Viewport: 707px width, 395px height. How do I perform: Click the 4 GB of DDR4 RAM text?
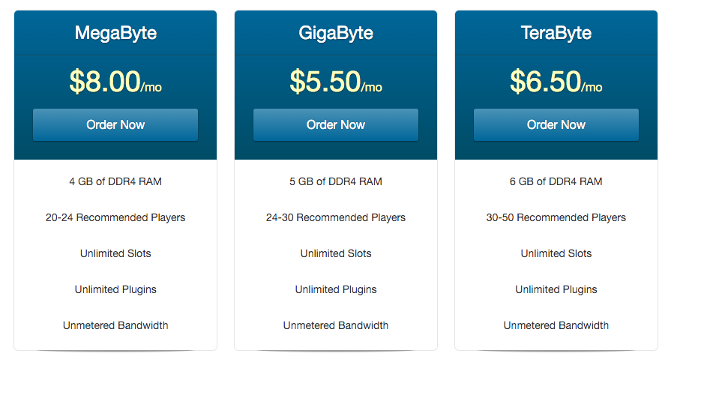(x=115, y=181)
